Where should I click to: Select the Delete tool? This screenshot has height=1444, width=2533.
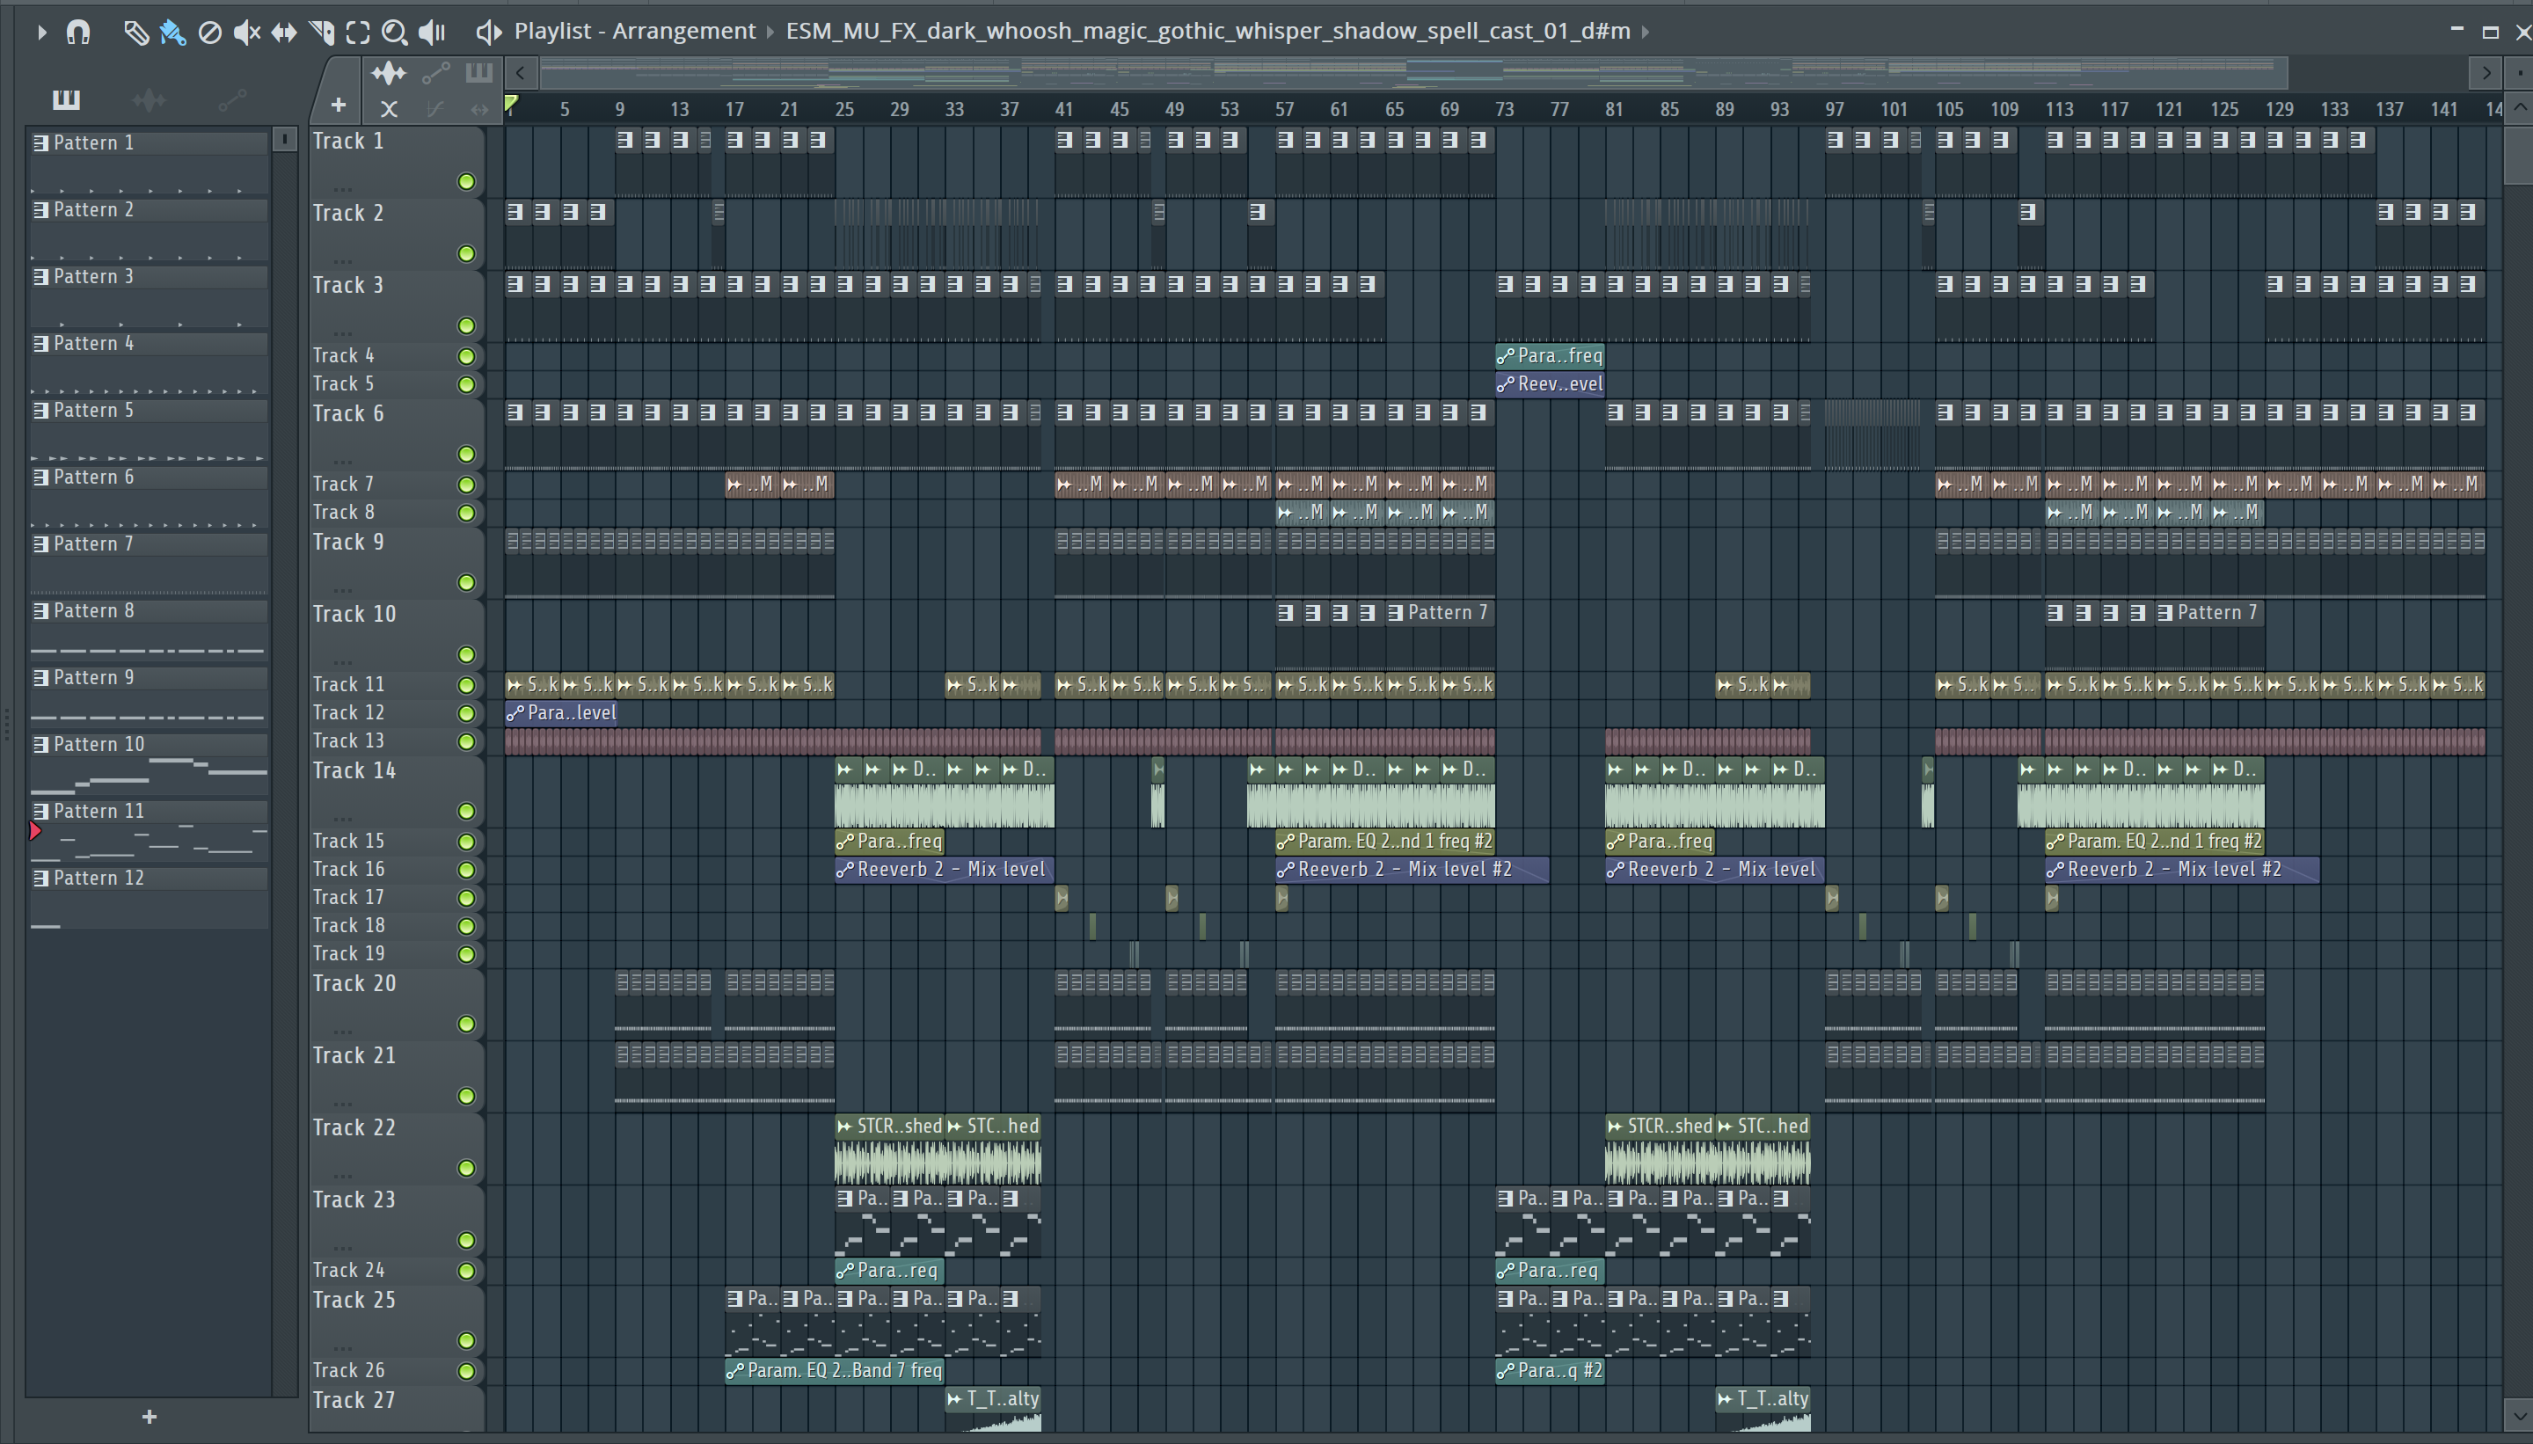pyautogui.click(x=209, y=33)
